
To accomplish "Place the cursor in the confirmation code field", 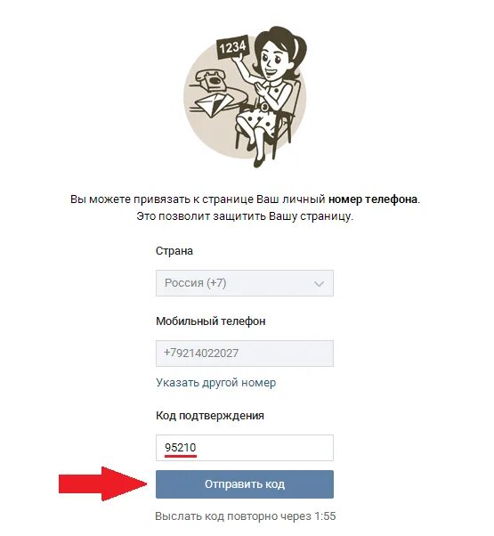I will [x=245, y=448].
